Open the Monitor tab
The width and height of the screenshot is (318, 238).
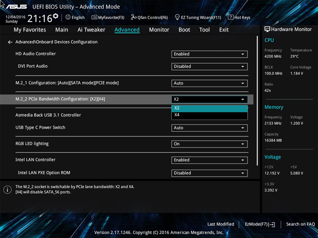click(x=159, y=30)
